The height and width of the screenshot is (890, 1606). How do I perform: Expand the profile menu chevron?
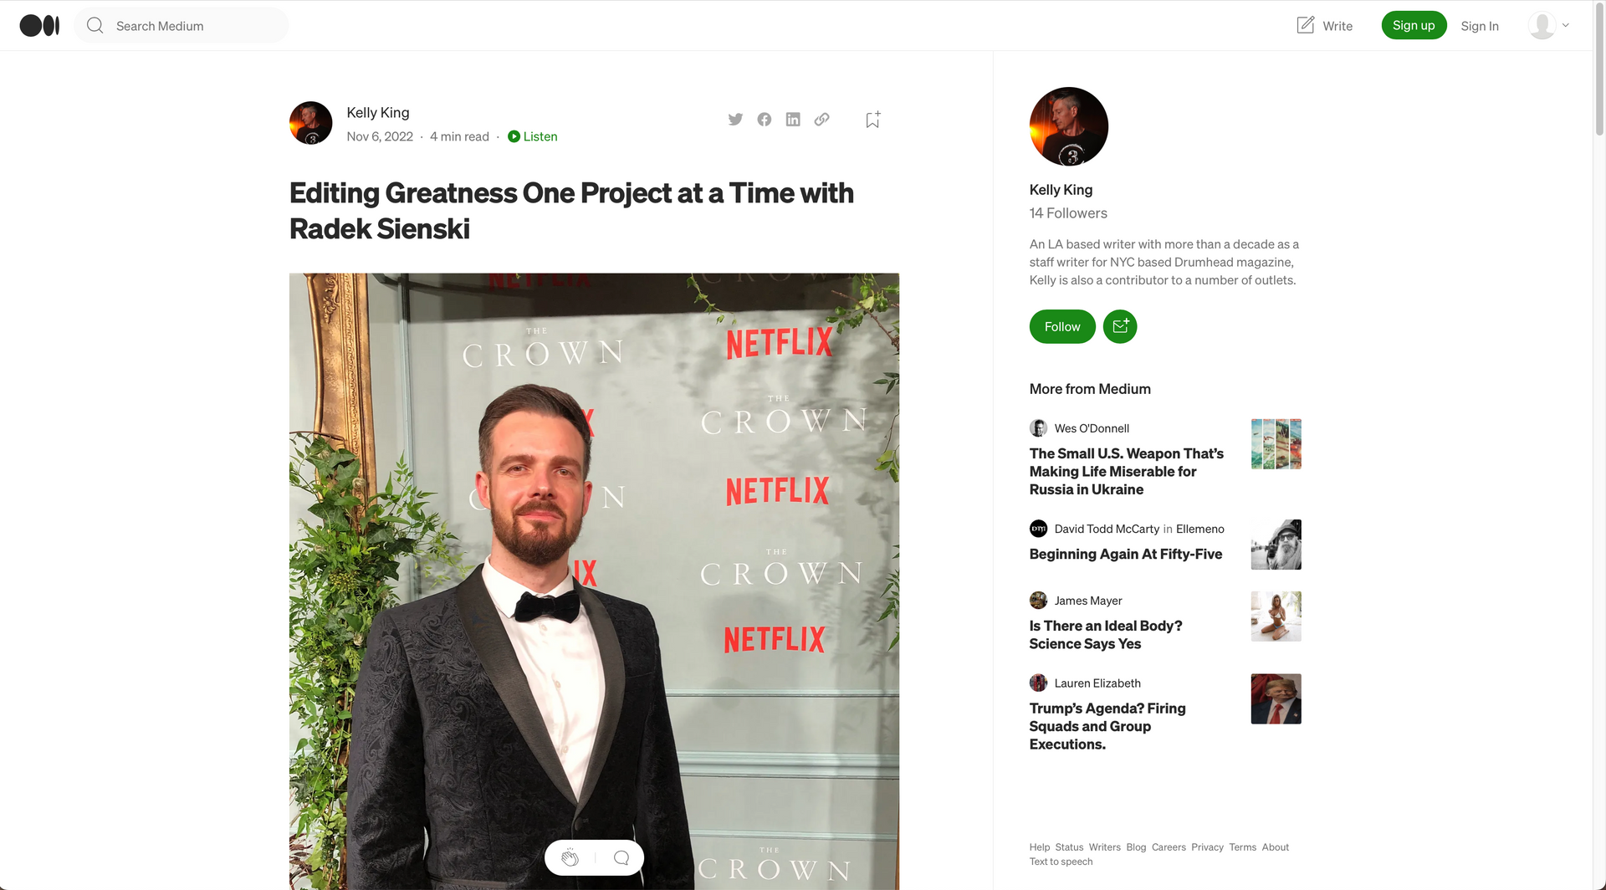point(1566,25)
